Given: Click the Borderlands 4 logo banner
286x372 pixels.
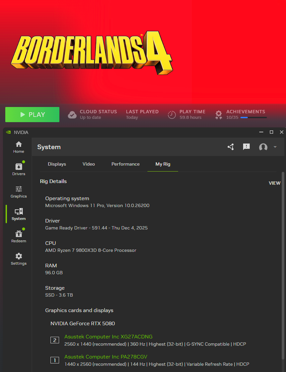Looking at the screenshot, I should click(x=92, y=53).
